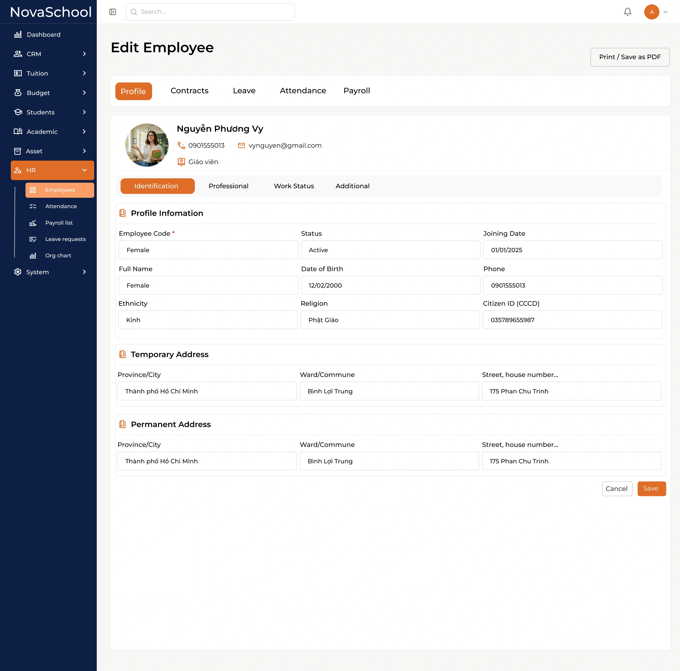Click the Citizen ID (CCCD) field
Image resolution: width=680 pixels, height=671 pixels.
point(572,320)
